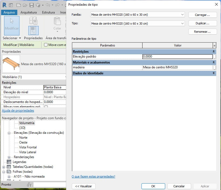Image resolution: width=221 pixels, height=190 pixels.
Task: Click the Modificar arrow tool
Action: pyautogui.click(x=12, y=26)
